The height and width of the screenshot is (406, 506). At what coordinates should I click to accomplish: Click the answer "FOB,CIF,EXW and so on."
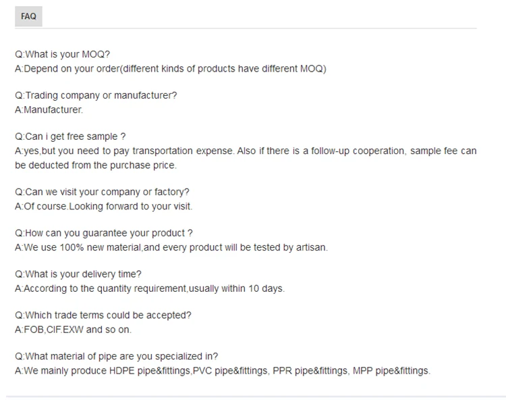tap(73, 330)
